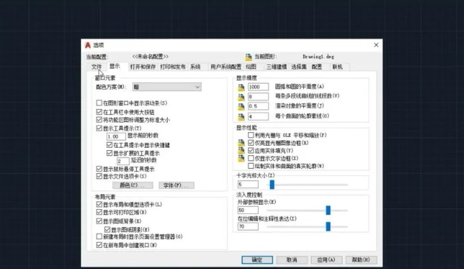Screen dimensions: 464x269
Task: Enable 仅显示文字边框(X) checkbox
Action: pyautogui.click(x=251, y=158)
